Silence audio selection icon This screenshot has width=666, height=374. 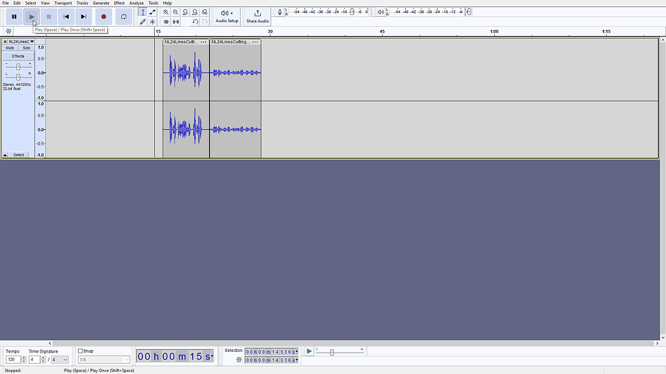tap(176, 21)
